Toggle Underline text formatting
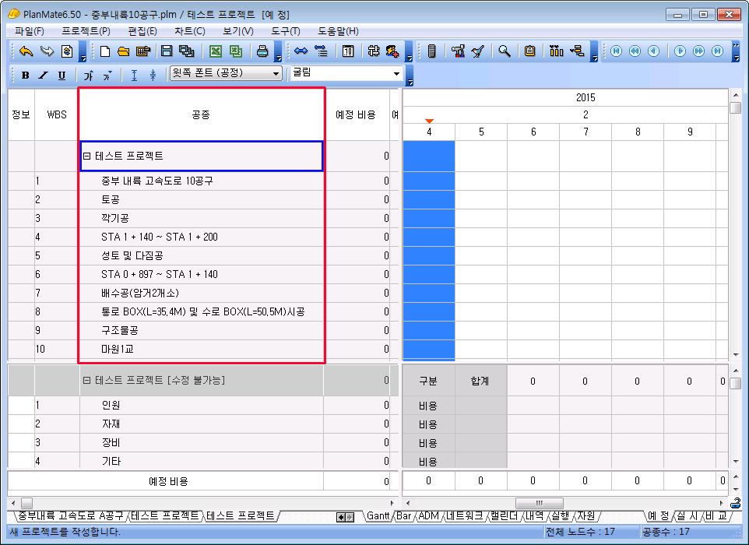 [x=62, y=75]
